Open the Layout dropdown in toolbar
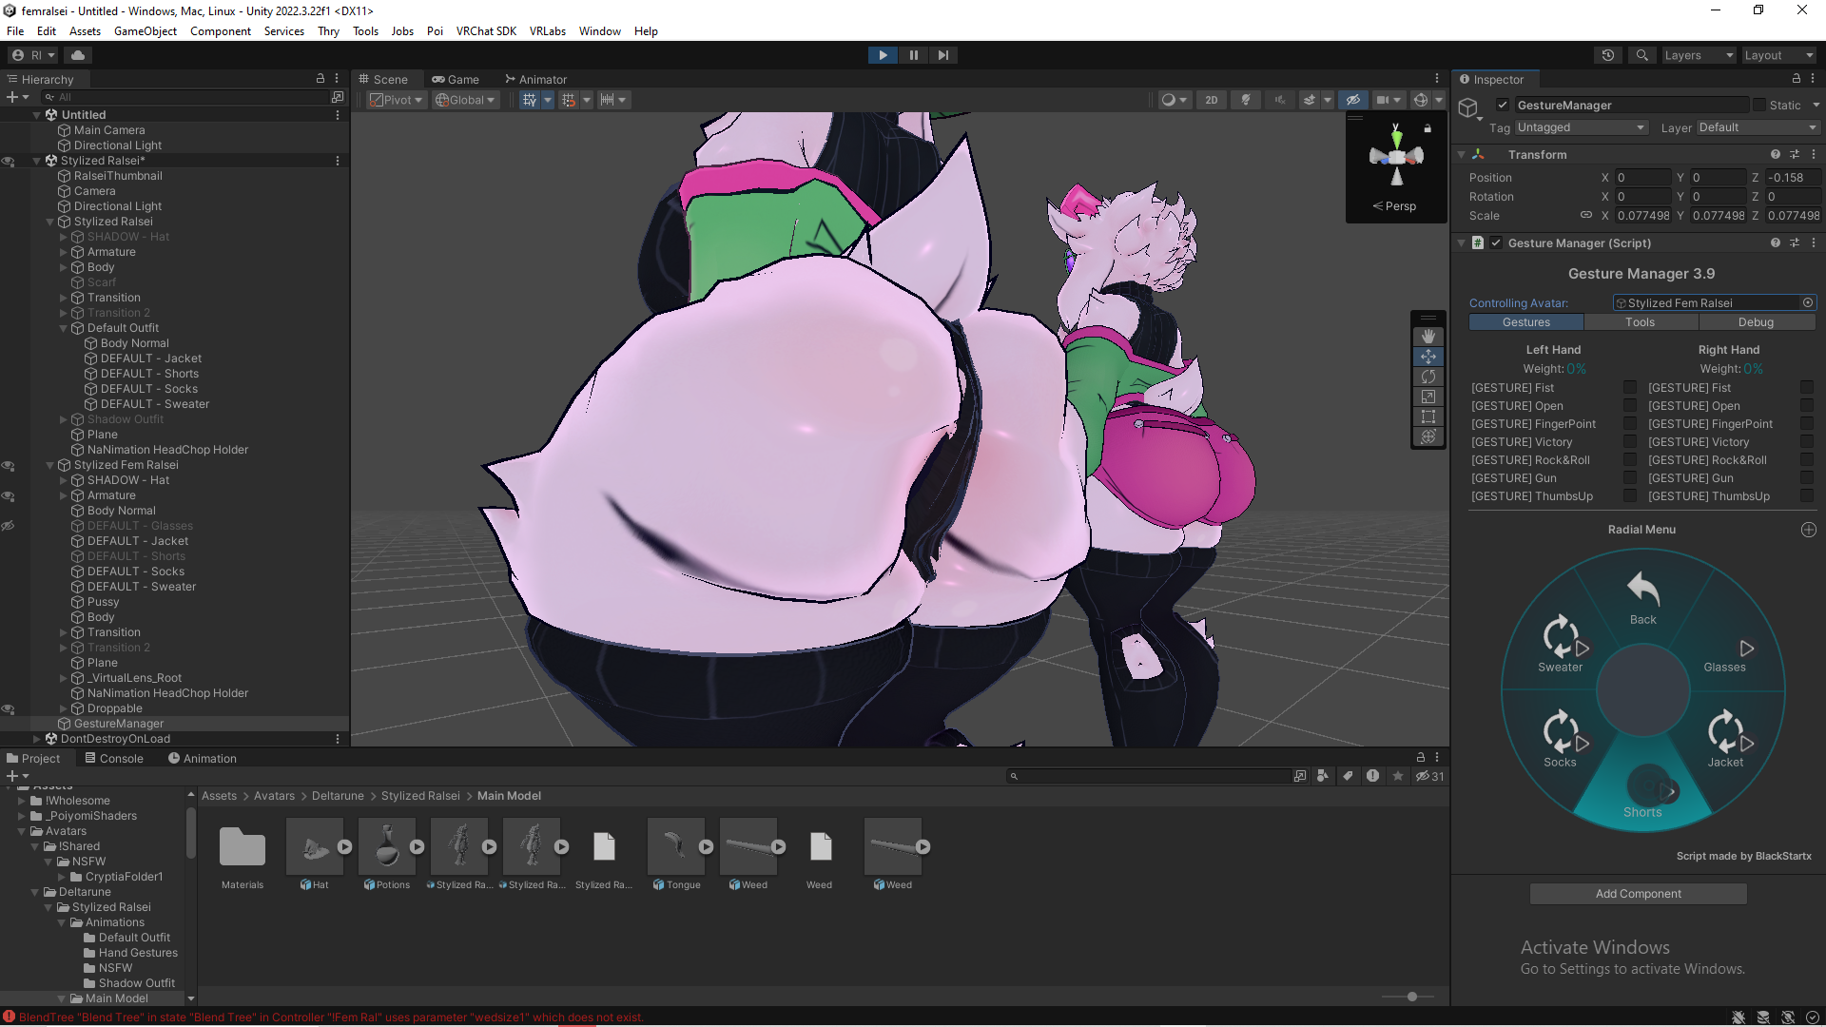Screen dimensions: 1826x1027 point(1778,55)
